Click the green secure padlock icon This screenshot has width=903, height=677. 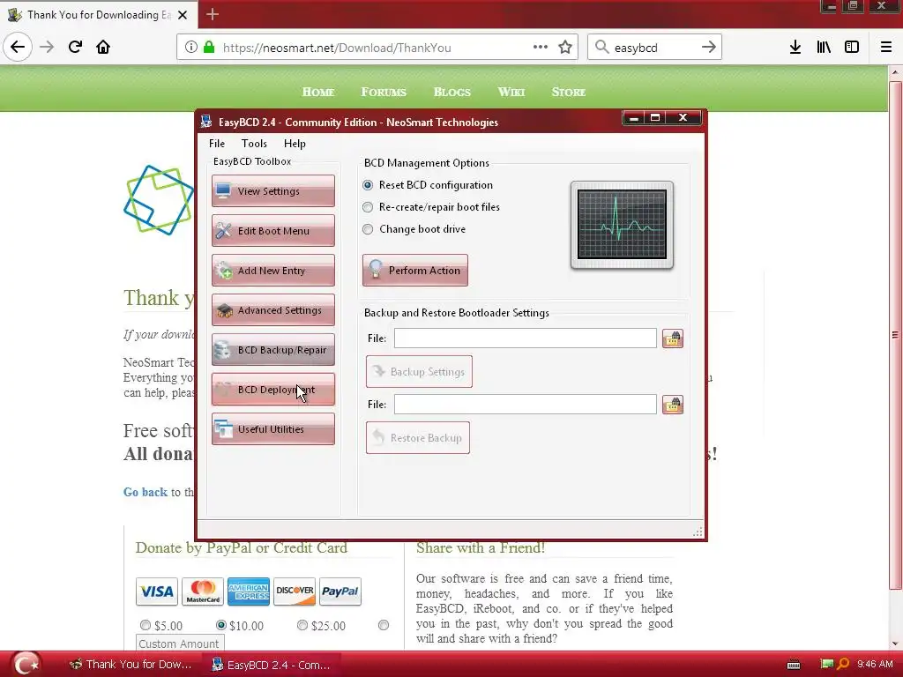pos(209,48)
